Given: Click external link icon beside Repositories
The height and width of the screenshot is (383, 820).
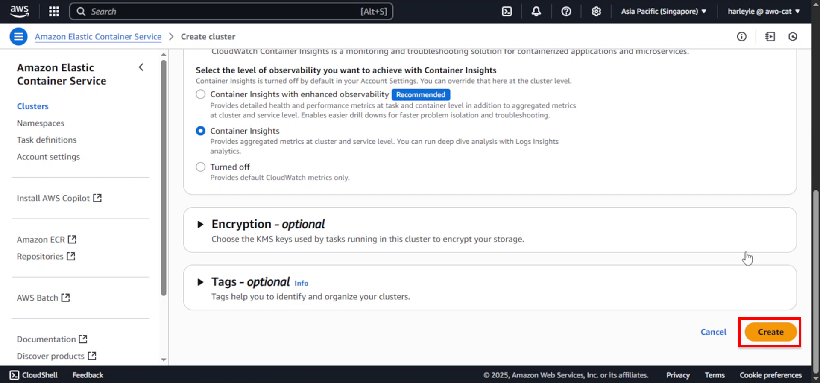Looking at the screenshot, I should [x=71, y=256].
